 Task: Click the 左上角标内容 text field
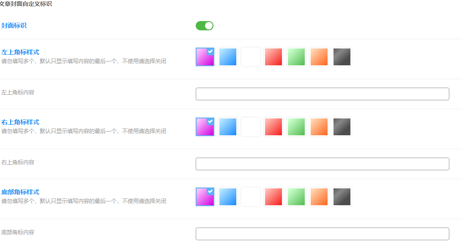click(323, 94)
